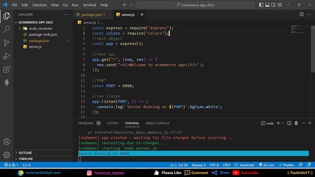Image resolution: width=315 pixels, height=177 pixels.
Task: Change indentation via Spaces: 4
Action: tap(198, 165)
